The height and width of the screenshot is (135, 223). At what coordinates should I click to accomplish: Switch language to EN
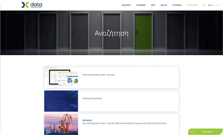tap(213, 5)
